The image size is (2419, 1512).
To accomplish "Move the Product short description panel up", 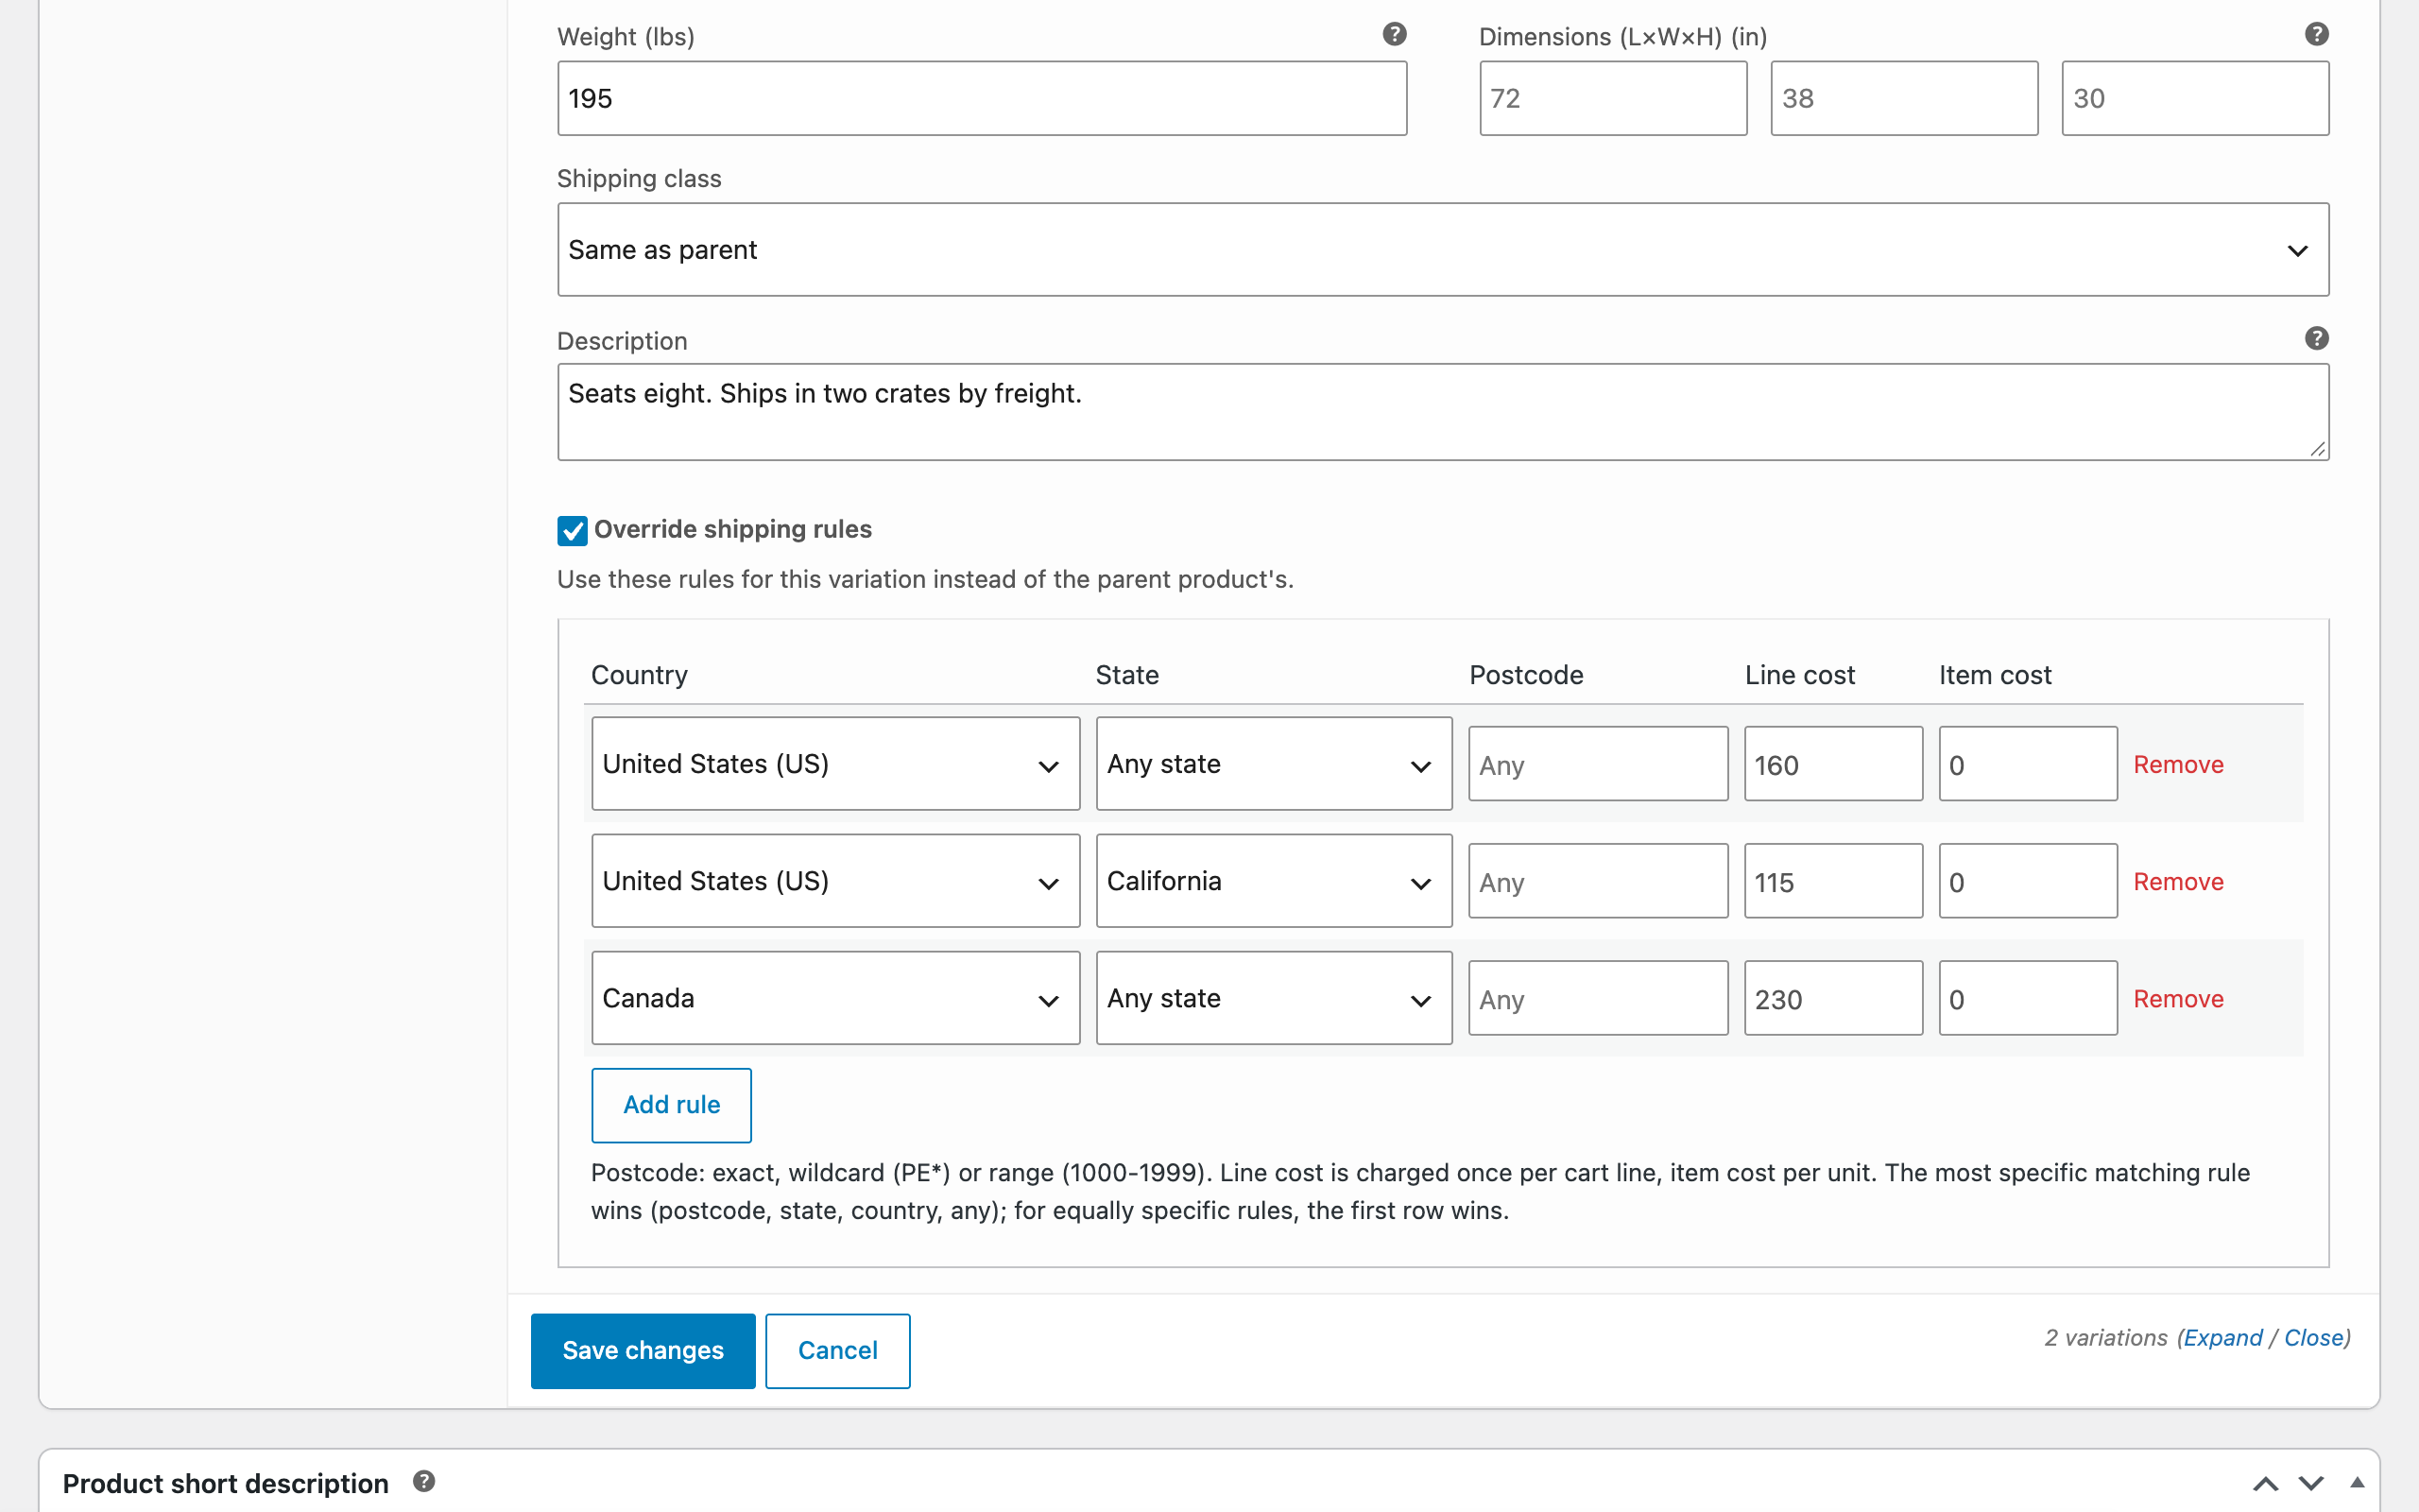I will [2266, 1483].
